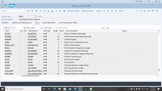Screen dimensions: 162x91
Task: Select the MEASURE row selector checkbox
Action: click(3, 39)
